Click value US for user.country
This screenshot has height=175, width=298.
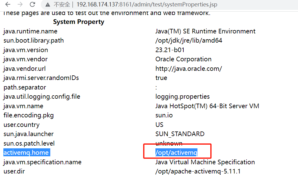click(159, 125)
